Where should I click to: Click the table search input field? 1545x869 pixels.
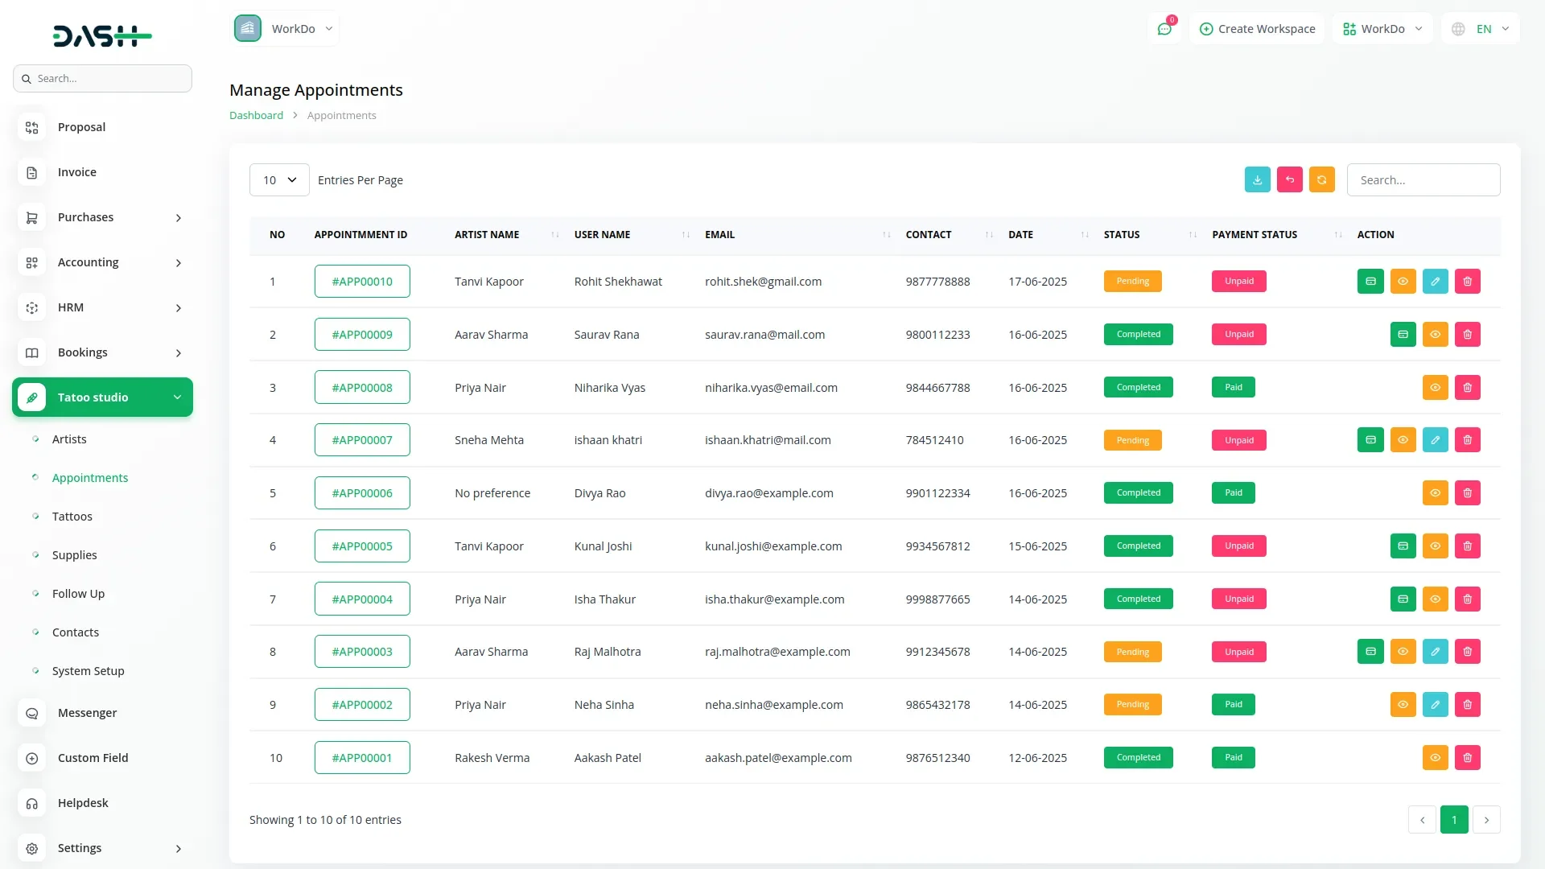pos(1423,180)
